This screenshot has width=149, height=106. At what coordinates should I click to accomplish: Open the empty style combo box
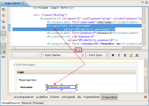click(26, 55)
